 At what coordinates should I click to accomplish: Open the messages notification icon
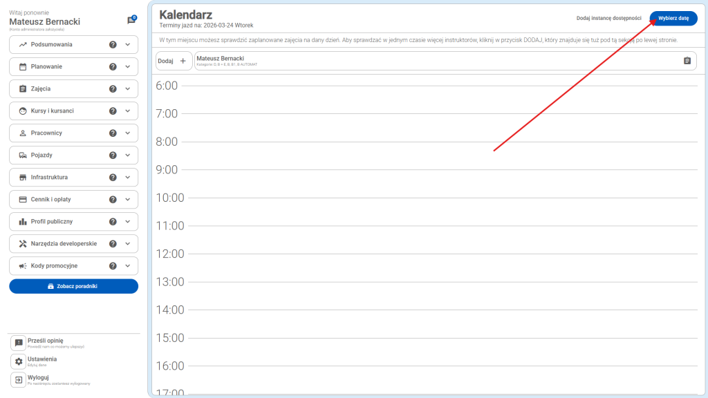point(131,21)
